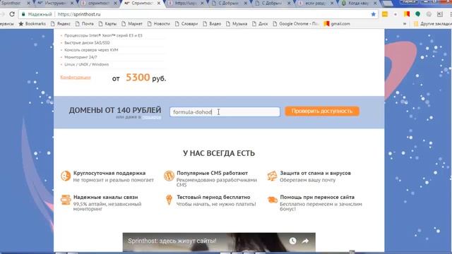Open the yellow square extension icon
The image size is (452, 254).
pos(384,14)
